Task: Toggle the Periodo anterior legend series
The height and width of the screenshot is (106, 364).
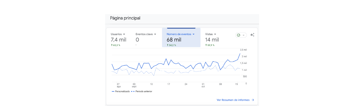Action: pyautogui.click(x=141, y=91)
